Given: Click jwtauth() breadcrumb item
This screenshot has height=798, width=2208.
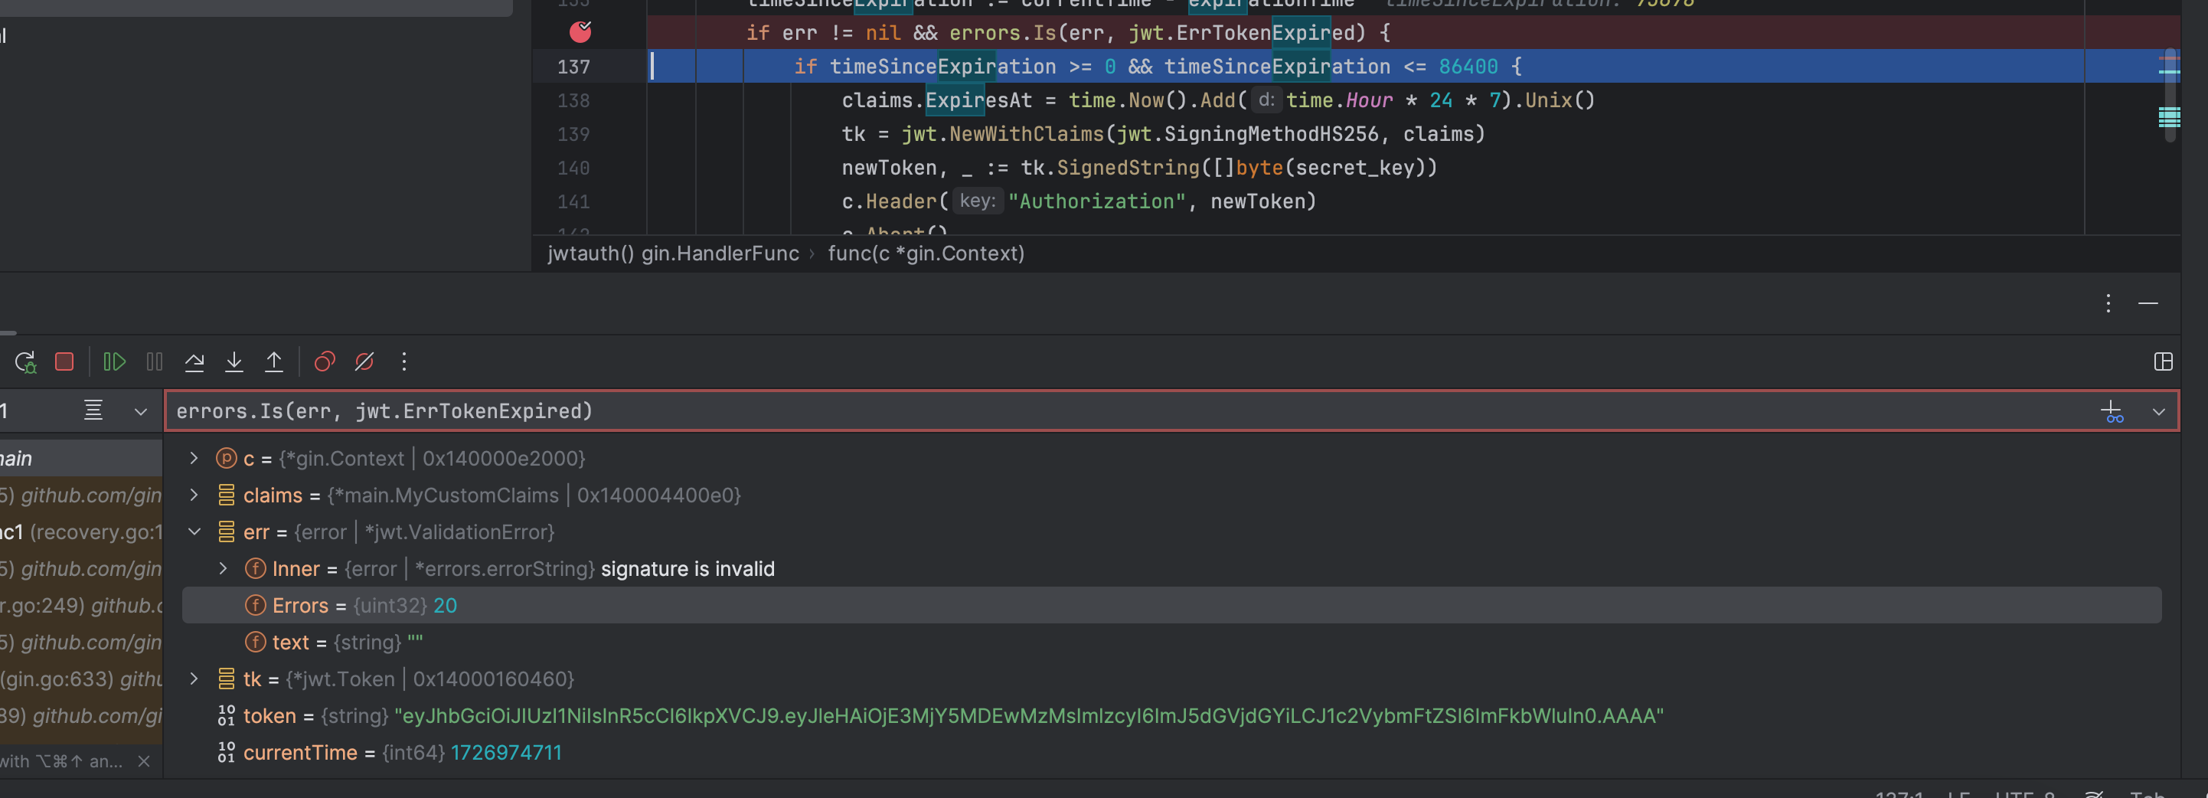Looking at the screenshot, I should click(673, 253).
